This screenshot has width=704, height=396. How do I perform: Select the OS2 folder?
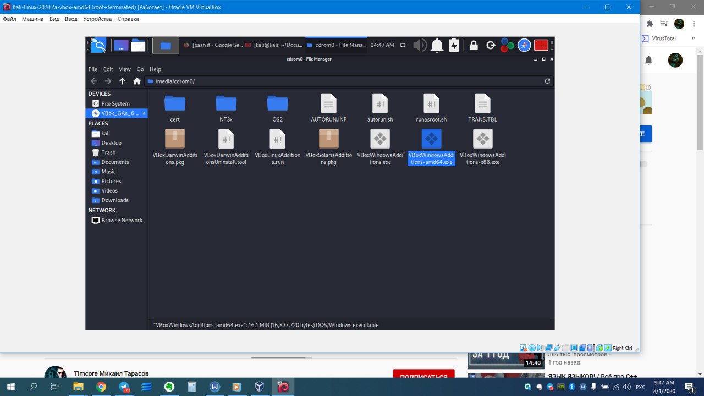[277, 108]
